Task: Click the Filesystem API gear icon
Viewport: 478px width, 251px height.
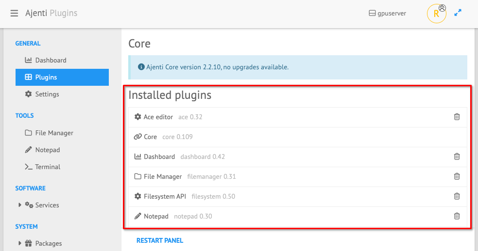Action: (138, 196)
